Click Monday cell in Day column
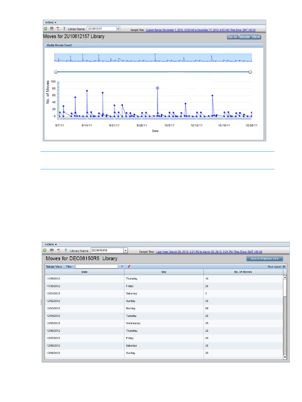The height and width of the screenshot is (402, 302). click(164, 309)
